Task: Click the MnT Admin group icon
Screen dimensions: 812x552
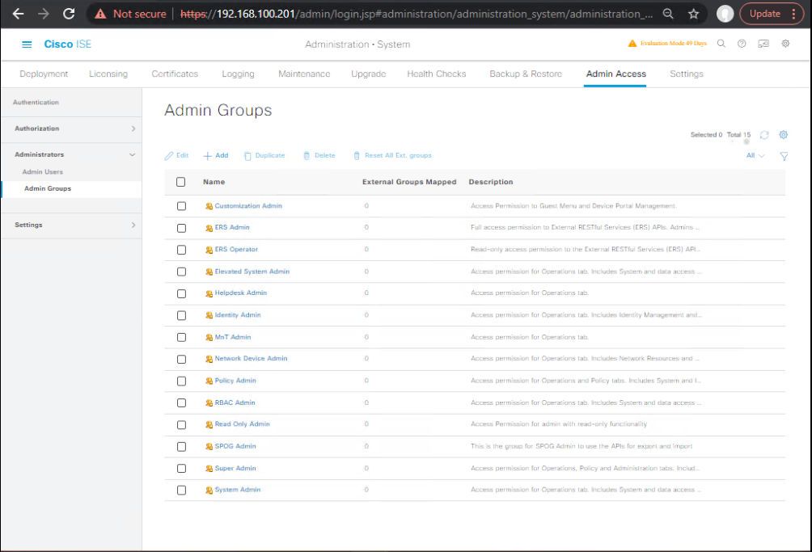Action: click(209, 338)
